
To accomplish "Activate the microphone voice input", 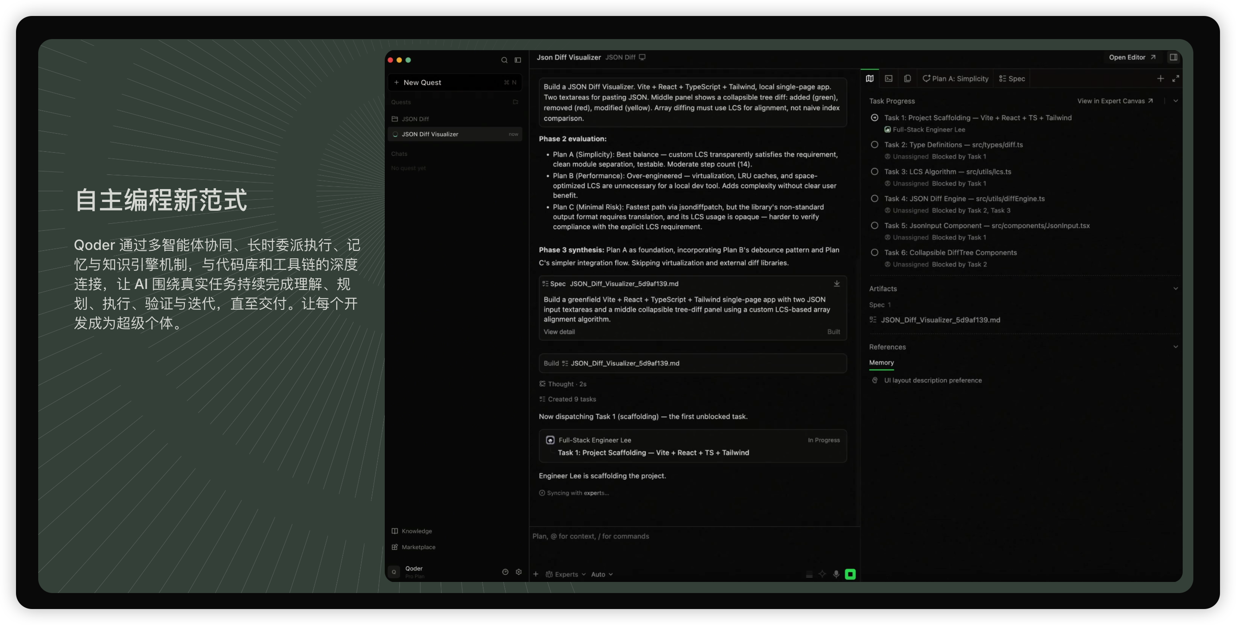I will click(836, 574).
